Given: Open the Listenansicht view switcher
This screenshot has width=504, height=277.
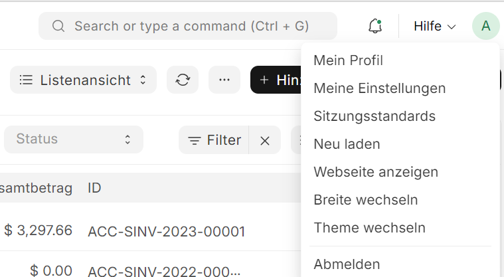Looking at the screenshot, I should point(83,80).
